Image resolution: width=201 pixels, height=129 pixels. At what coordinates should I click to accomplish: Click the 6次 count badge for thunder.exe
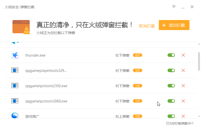[137, 55]
